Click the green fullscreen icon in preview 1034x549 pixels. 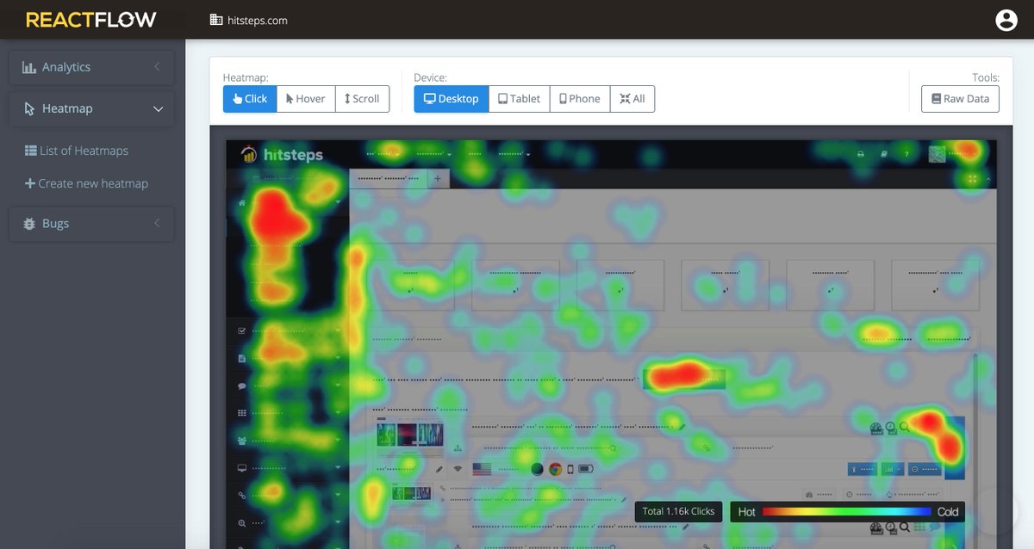tap(973, 179)
